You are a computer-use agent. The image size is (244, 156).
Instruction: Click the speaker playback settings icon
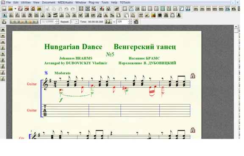tap(136, 22)
